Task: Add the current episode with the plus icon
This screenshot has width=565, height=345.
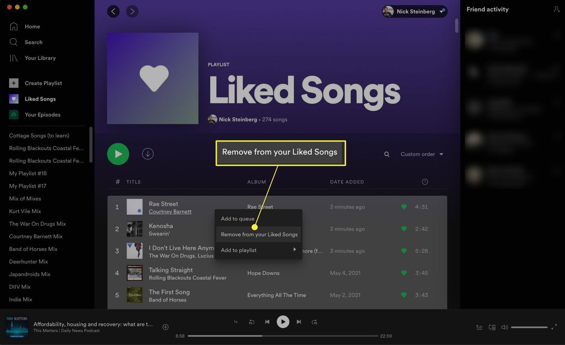Action: (165, 327)
